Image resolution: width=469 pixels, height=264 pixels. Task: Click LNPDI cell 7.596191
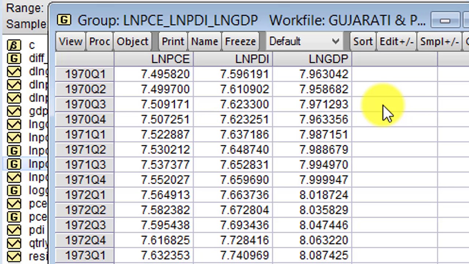tap(233, 74)
